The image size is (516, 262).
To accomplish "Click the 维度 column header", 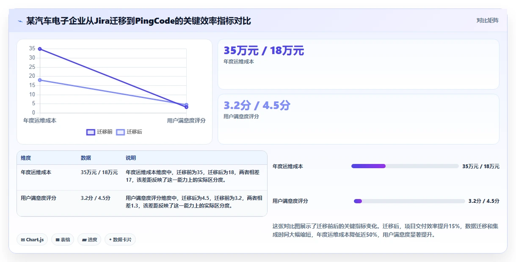I will coord(26,158).
